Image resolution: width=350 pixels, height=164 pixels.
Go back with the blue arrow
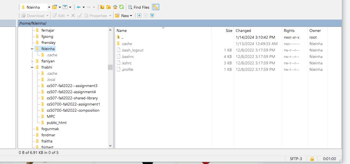coord(79,7)
